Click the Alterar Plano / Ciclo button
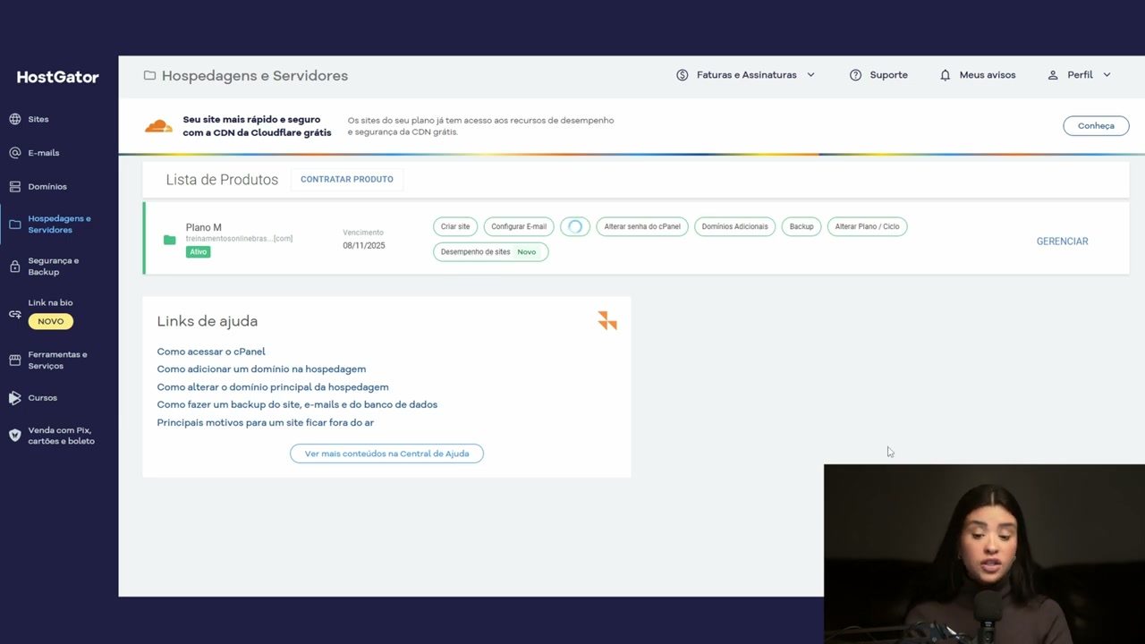Image resolution: width=1145 pixels, height=644 pixels. pos(867,227)
